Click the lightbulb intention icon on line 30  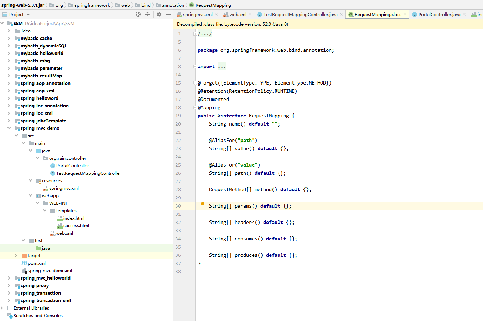203,205
